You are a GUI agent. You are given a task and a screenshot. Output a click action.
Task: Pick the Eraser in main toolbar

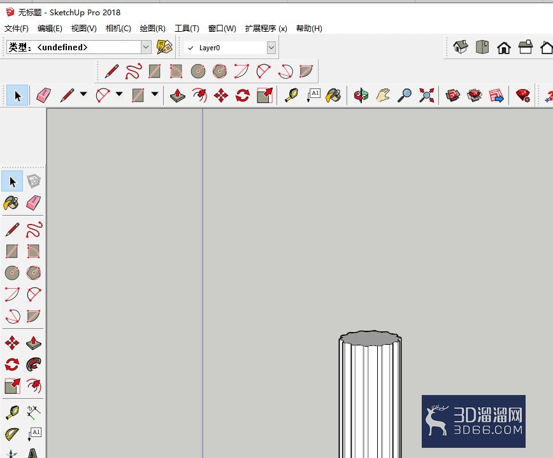tap(43, 95)
